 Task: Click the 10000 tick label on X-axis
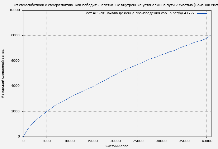[69, 141]
